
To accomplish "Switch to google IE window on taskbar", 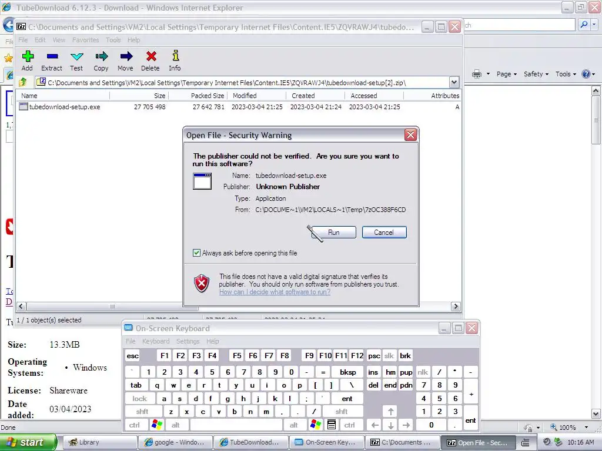I will tap(175, 442).
